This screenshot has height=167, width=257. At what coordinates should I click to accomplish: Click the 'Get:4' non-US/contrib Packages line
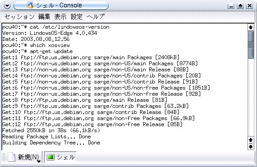pyautogui.click(x=102, y=76)
